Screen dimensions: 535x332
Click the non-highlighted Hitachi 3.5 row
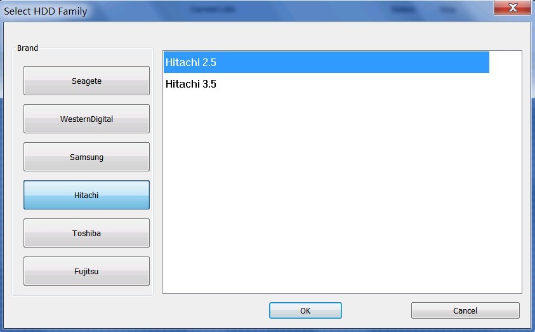point(326,84)
